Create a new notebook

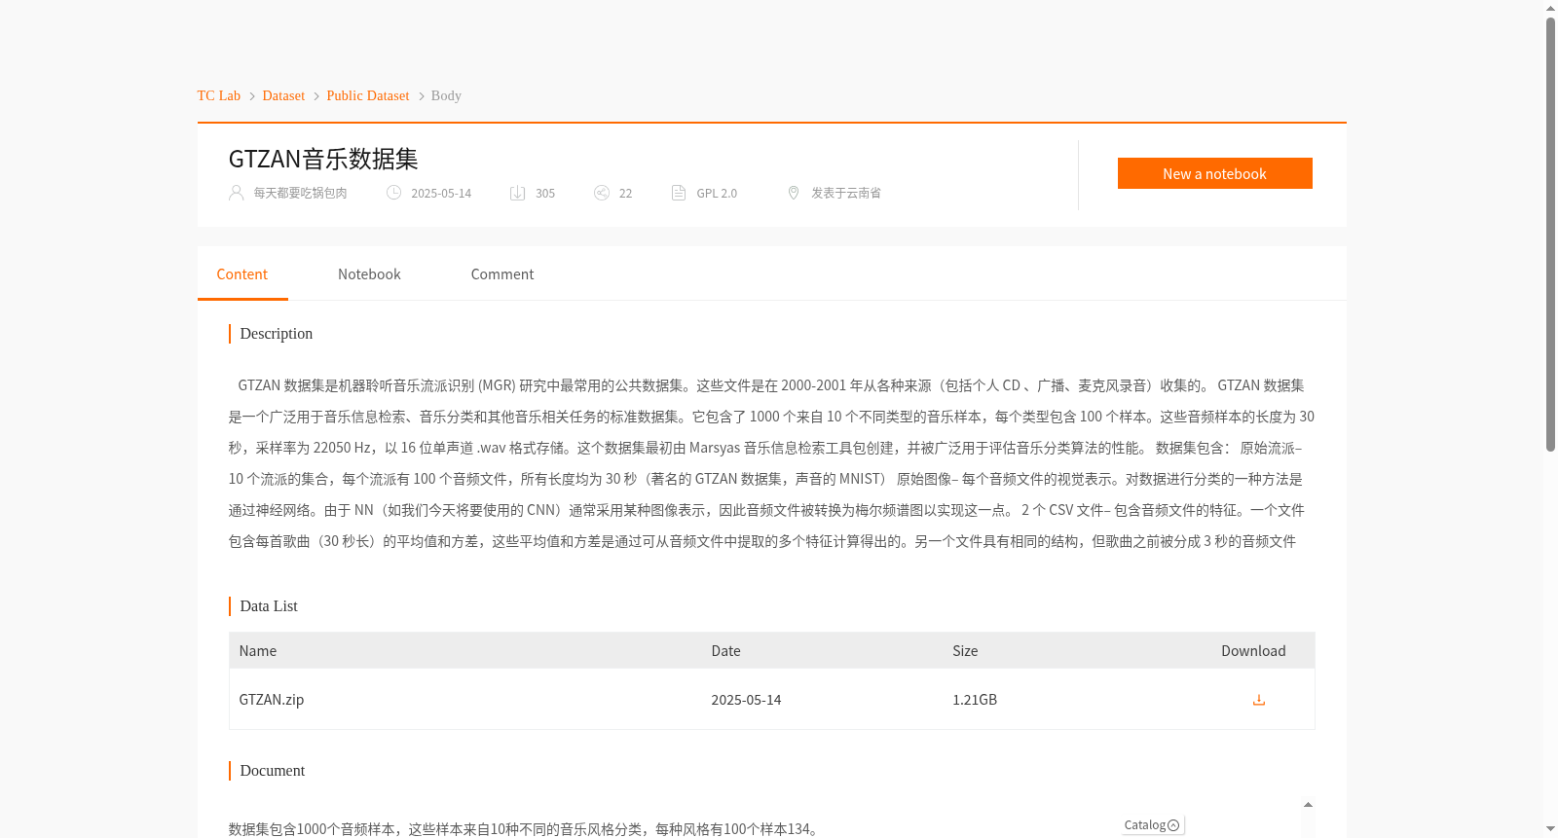click(x=1214, y=173)
